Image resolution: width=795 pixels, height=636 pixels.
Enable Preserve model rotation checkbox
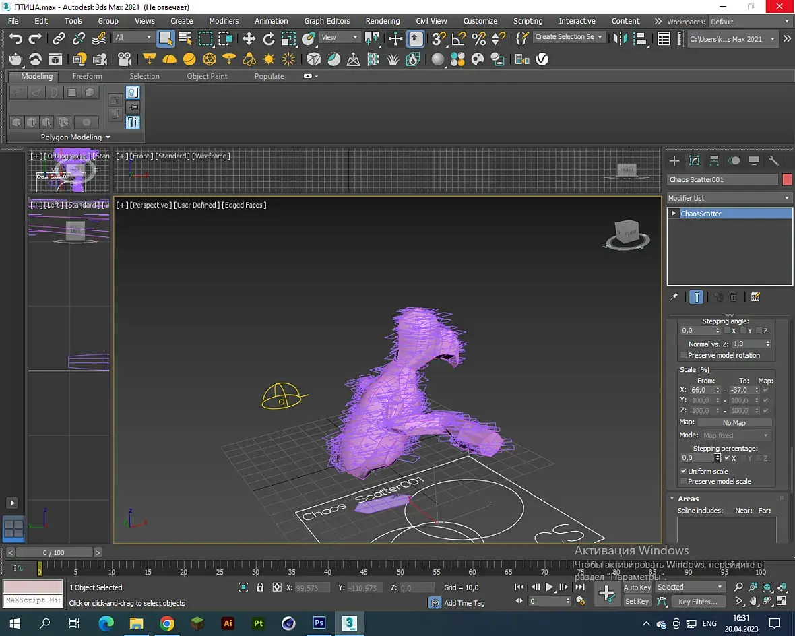tap(684, 355)
